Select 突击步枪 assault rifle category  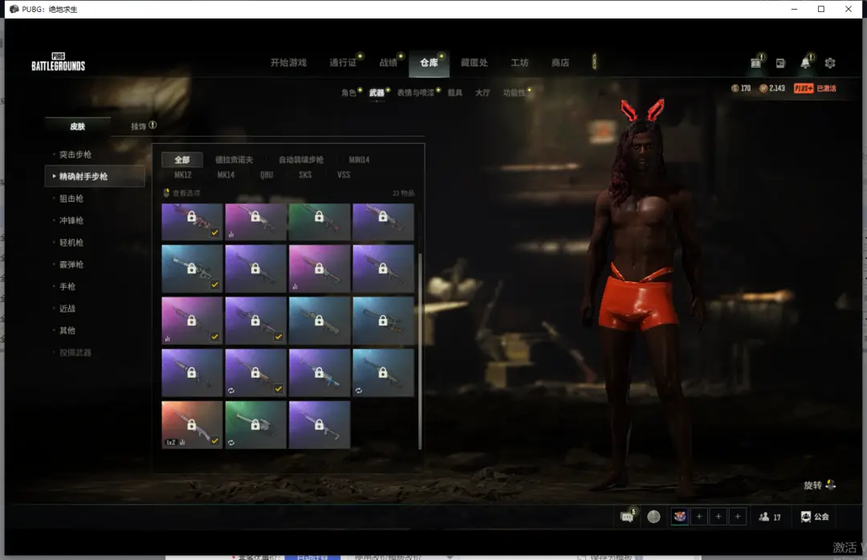tap(75, 154)
